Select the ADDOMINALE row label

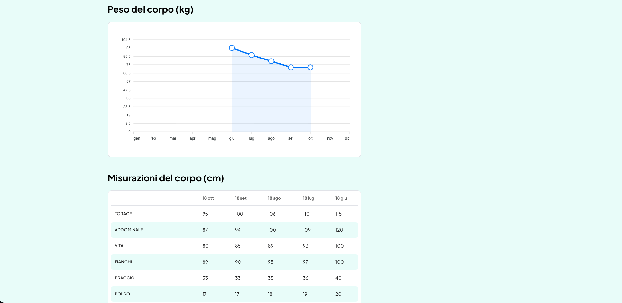click(x=129, y=230)
